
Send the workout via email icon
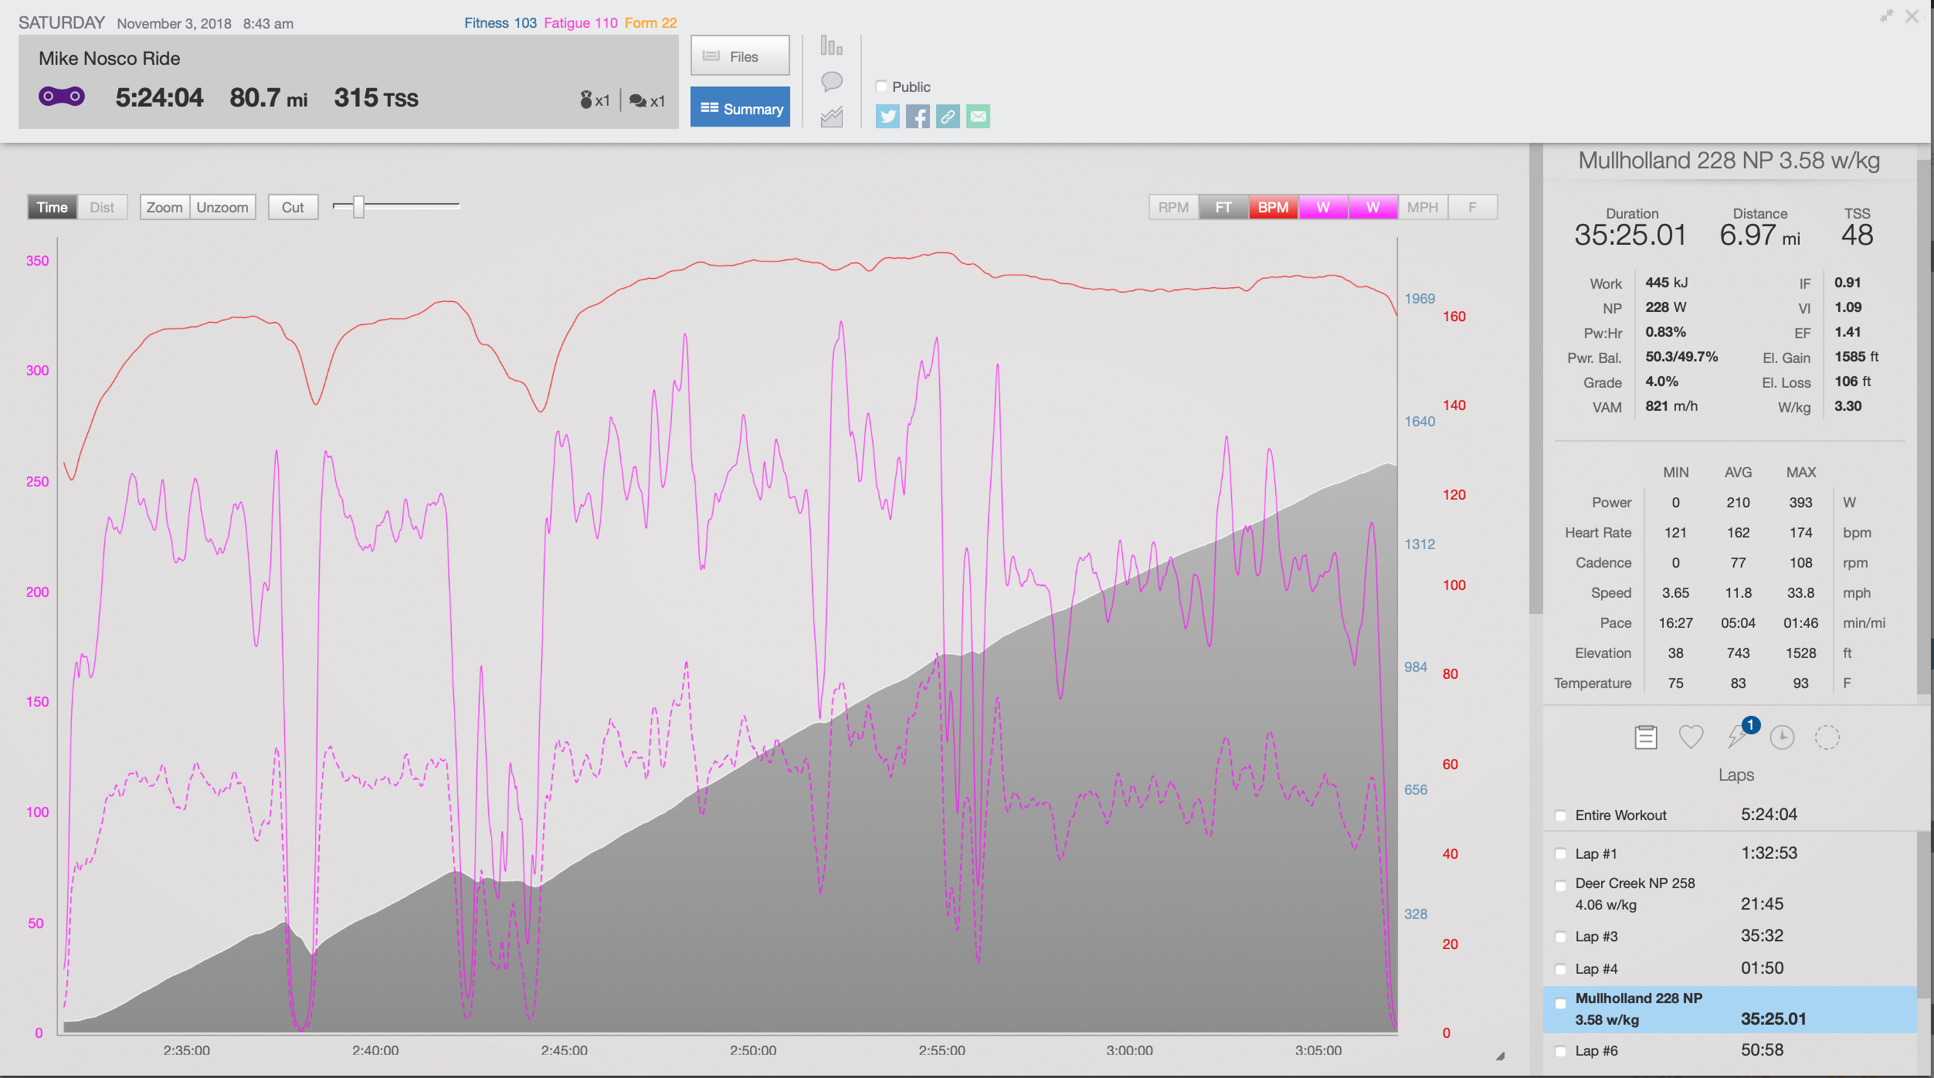coord(978,117)
